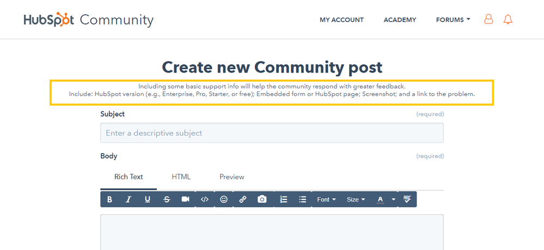Viewport: 544px width, 250px height.
Task: Toggle bold formatting in the editor
Action: pos(110,199)
